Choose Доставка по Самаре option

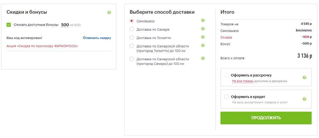(x=132, y=29)
